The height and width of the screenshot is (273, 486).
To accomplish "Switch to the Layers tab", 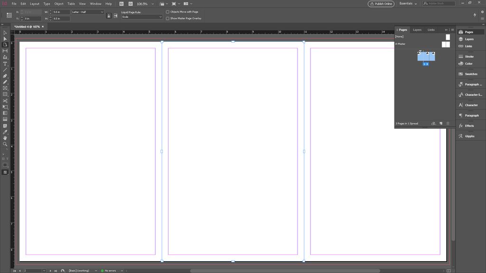I will click(417, 29).
